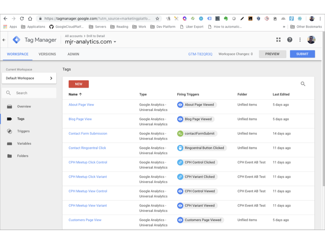This screenshot has height=244, width=325.
Task: Click the browser address bar URL
Action: [97, 18]
